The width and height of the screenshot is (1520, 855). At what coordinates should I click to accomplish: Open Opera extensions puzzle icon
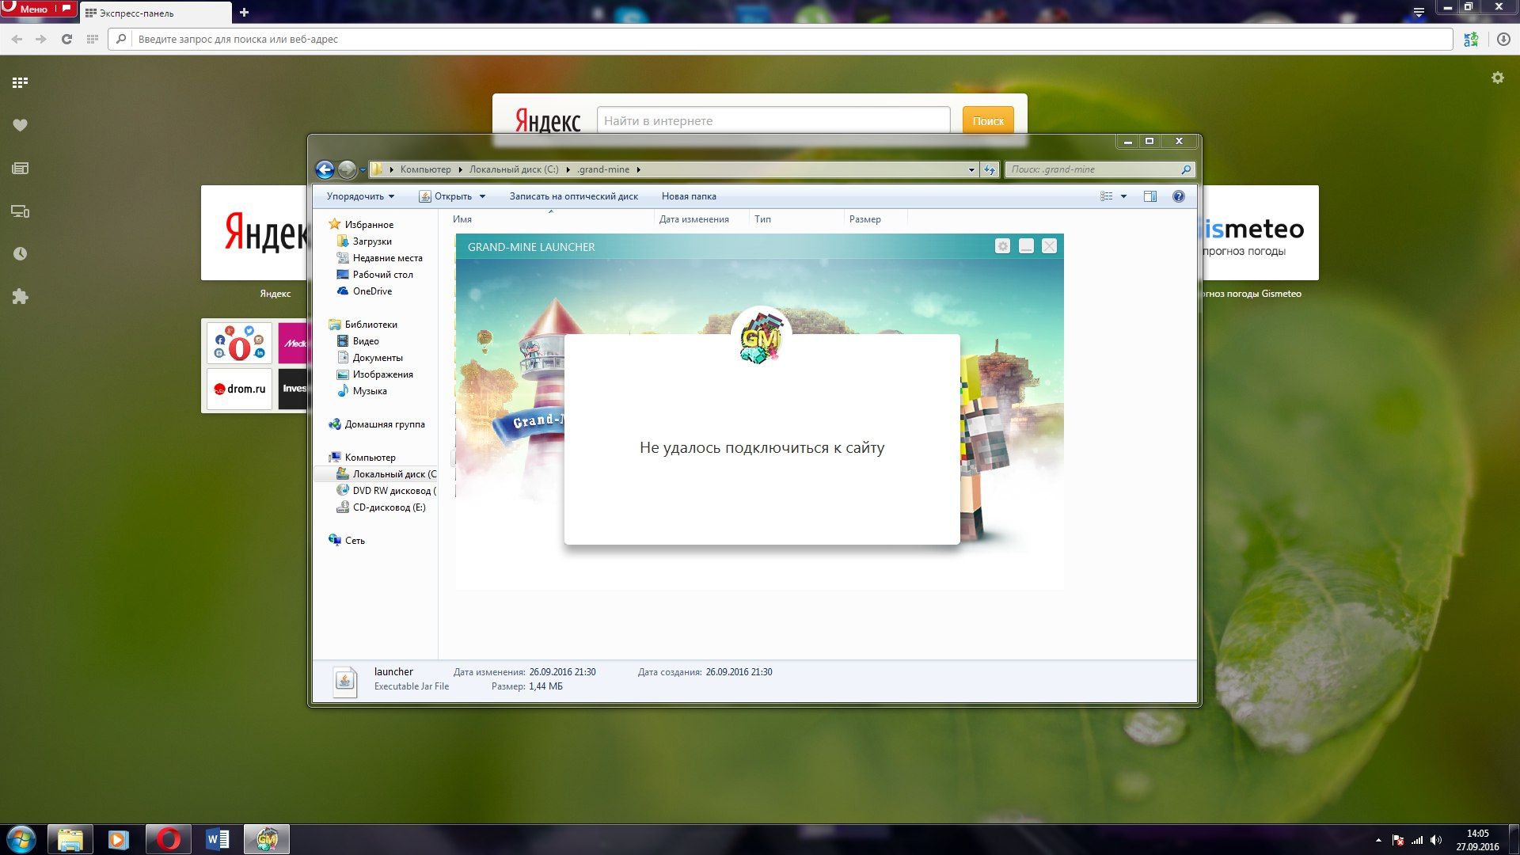tap(20, 297)
